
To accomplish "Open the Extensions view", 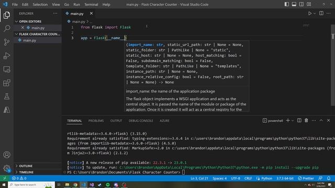I will click(7, 83).
